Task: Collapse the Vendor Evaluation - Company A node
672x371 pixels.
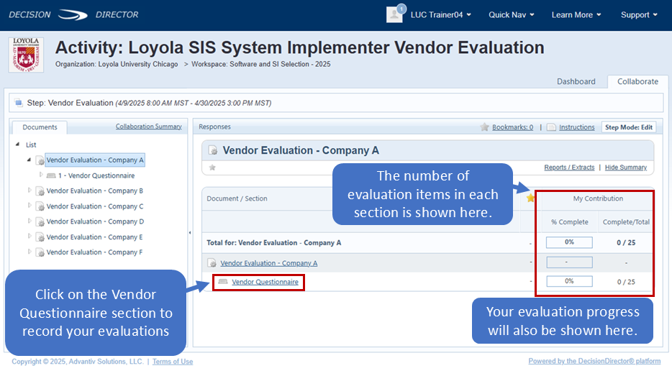Action: point(29,160)
